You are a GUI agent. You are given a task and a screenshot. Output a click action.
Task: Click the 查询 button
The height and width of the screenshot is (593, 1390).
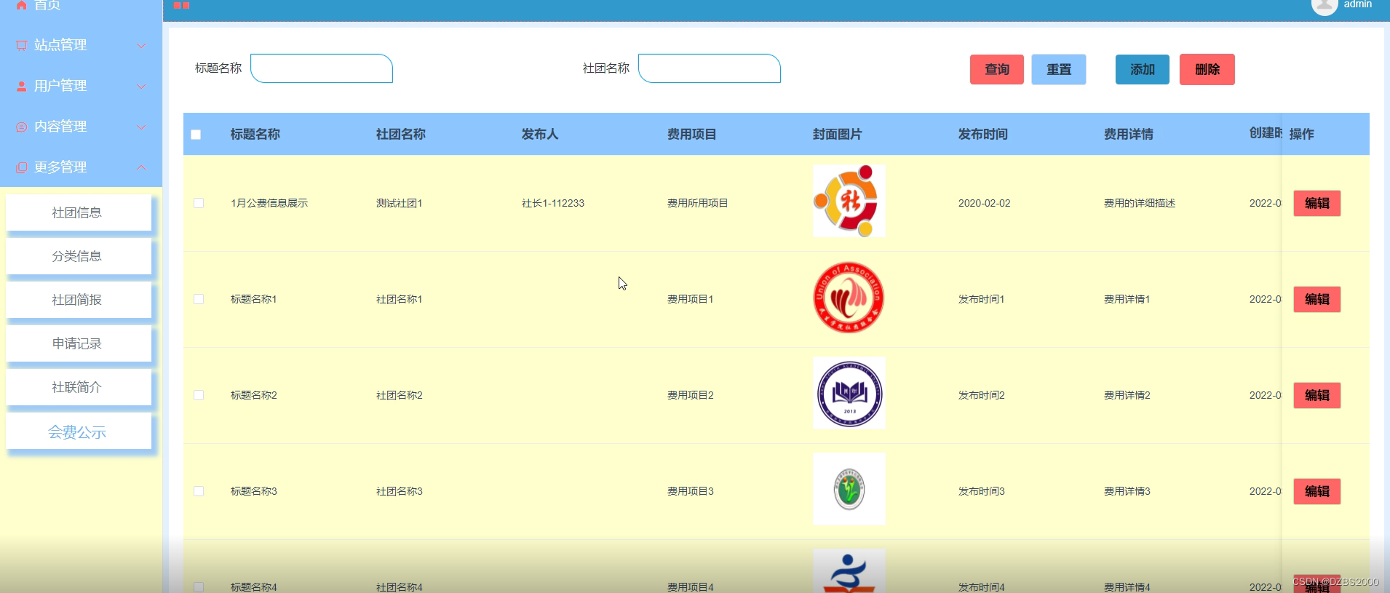pos(997,69)
